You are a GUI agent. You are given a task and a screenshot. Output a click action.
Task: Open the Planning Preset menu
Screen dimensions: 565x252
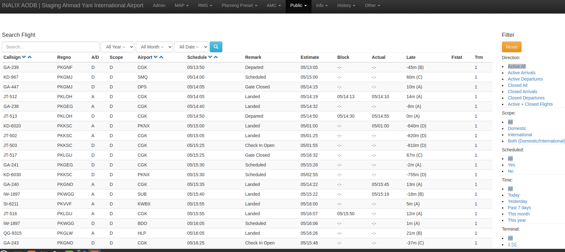(239, 5)
